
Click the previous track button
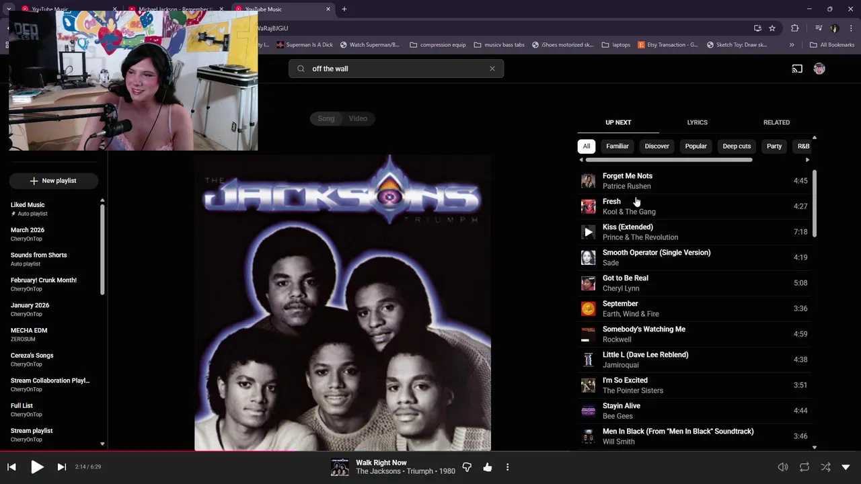pyautogui.click(x=11, y=467)
